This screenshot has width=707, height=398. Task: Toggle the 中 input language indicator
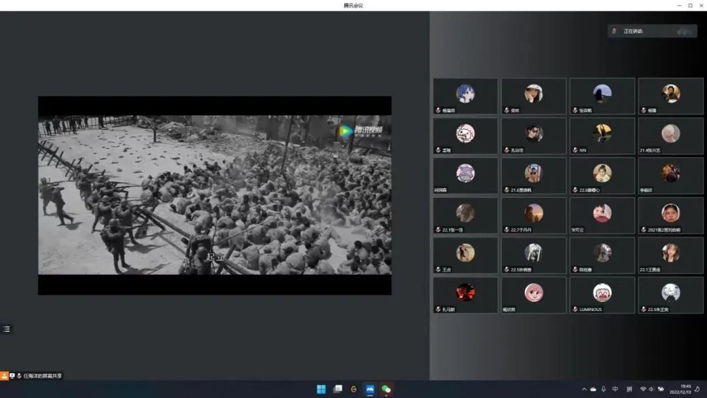[615, 389]
